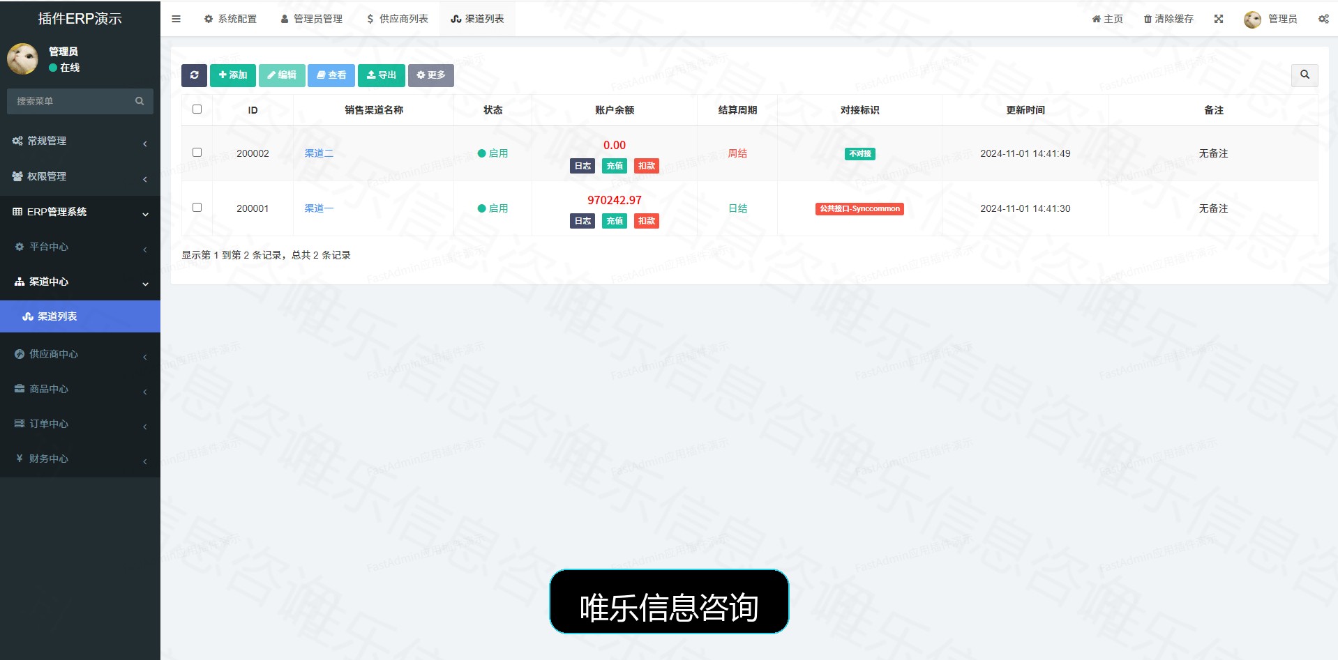
Task: Click the sidebar admin profile picture
Action: 22,59
